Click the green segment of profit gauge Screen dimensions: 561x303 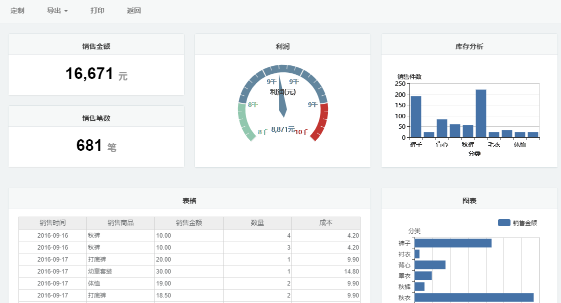[x=243, y=121]
